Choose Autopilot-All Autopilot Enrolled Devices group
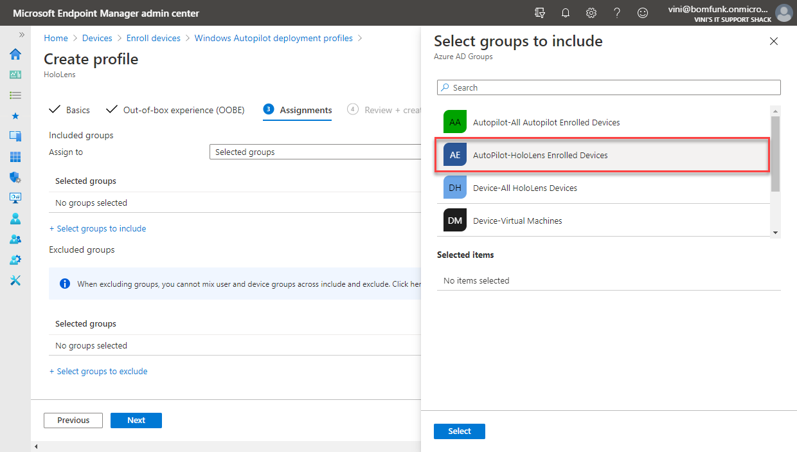This screenshot has height=452, width=797. (x=604, y=122)
